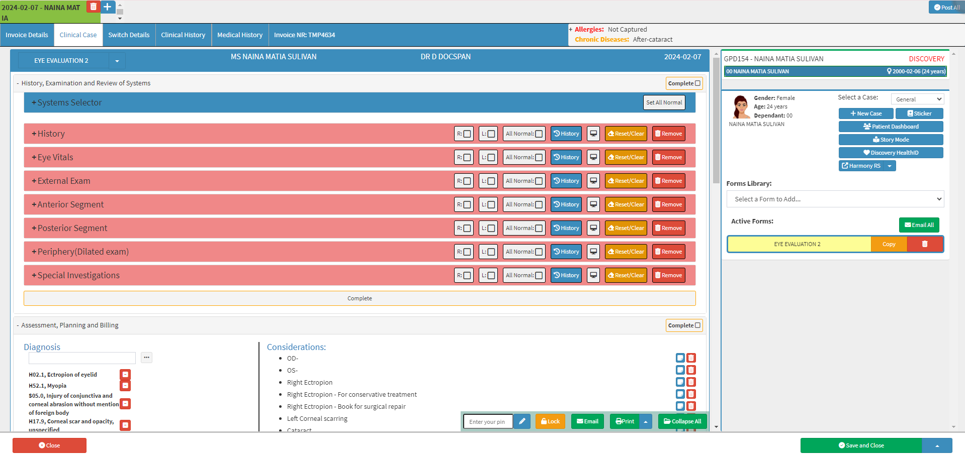Viewport: 965px width, 457px height.
Task: Click the Set All Normal button
Action: pyautogui.click(x=664, y=102)
